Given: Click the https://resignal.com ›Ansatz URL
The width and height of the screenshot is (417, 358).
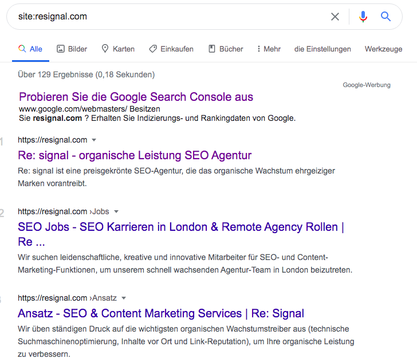Looking at the screenshot, I should point(67,298).
